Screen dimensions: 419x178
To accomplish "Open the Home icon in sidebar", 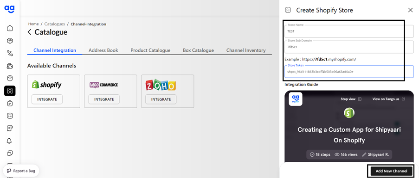I will pos(10,28).
